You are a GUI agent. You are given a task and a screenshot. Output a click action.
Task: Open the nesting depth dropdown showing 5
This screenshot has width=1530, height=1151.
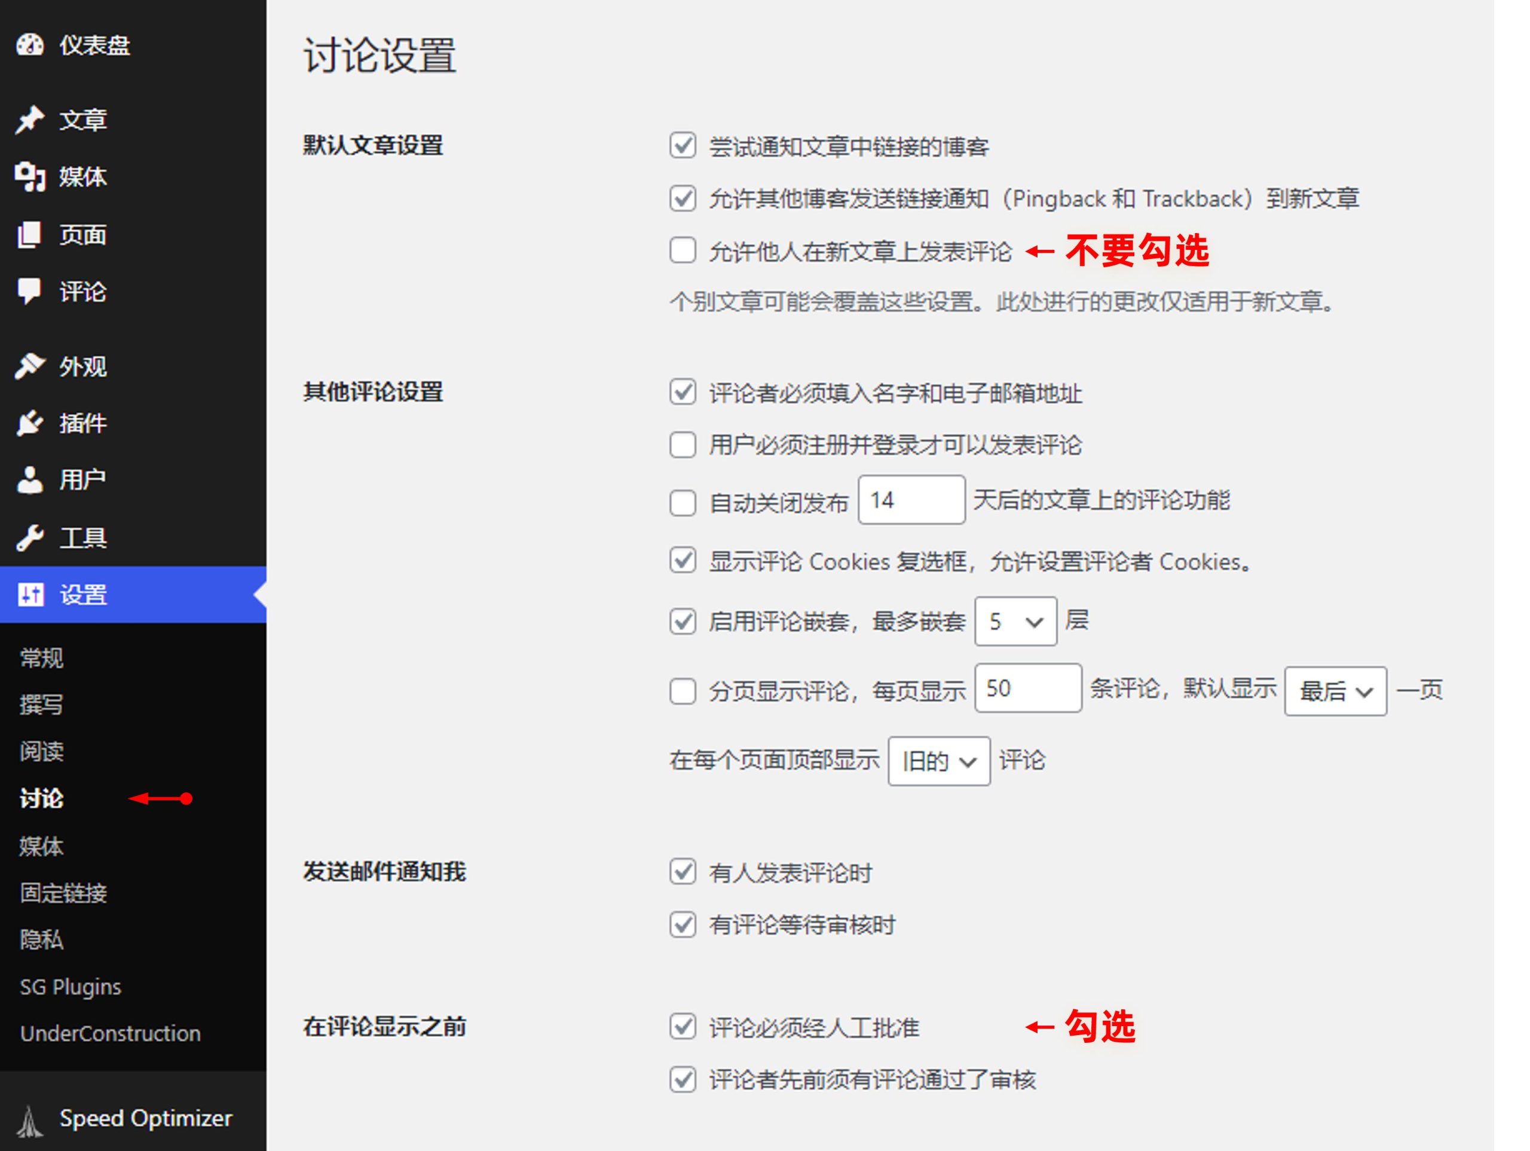click(x=1015, y=621)
